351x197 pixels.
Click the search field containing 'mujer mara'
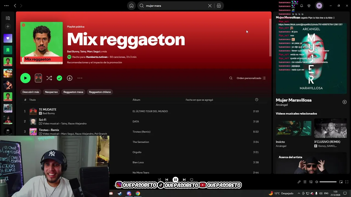point(175,6)
